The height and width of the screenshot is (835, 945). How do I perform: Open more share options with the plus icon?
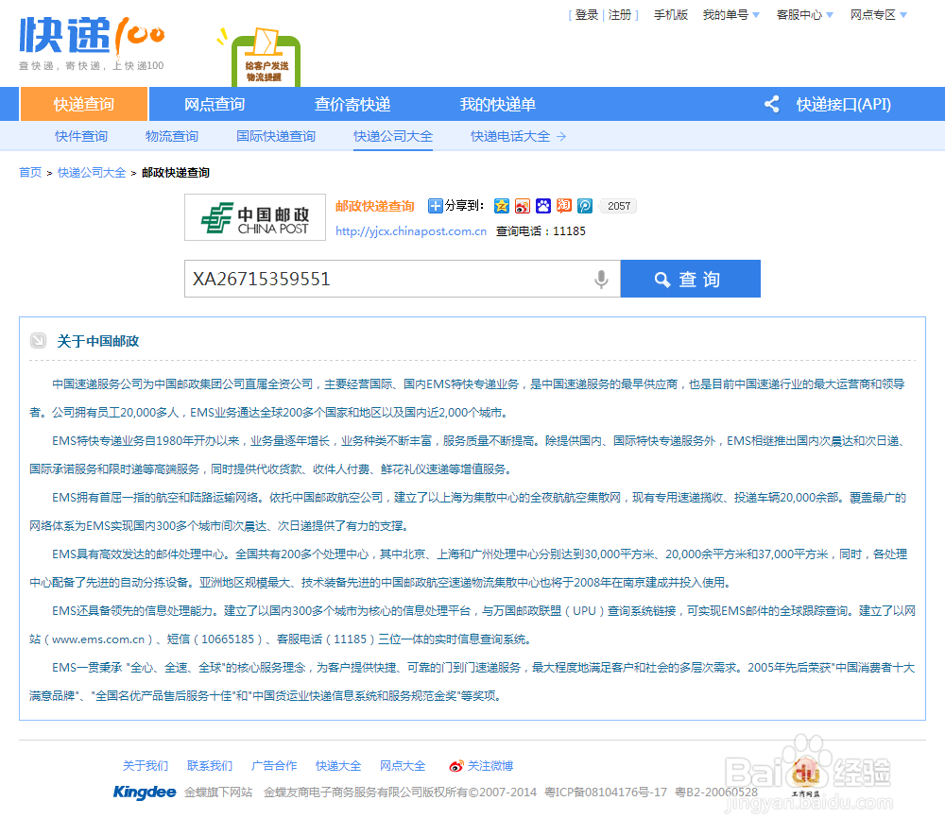click(x=436, y=205)
